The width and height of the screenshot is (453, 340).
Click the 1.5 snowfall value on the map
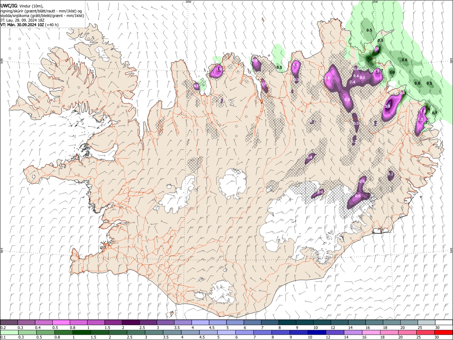tap(420, 120)
